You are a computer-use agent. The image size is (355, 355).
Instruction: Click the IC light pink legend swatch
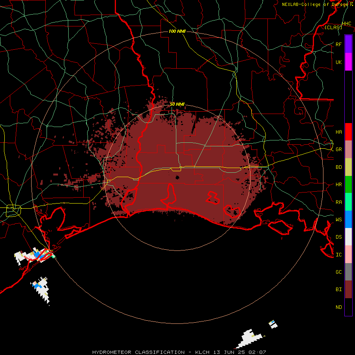point(348,254)
